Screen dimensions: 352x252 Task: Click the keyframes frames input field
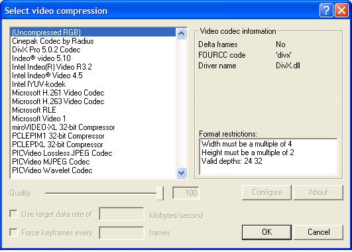[x=121, y=233]
